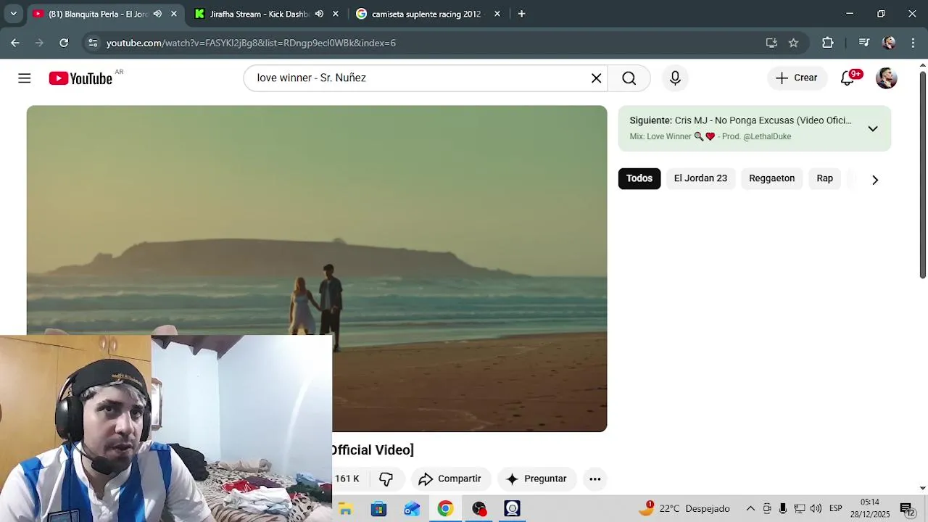Open Chrome extensions puzzle icon

pyautogui.click(x=828, y=43)
